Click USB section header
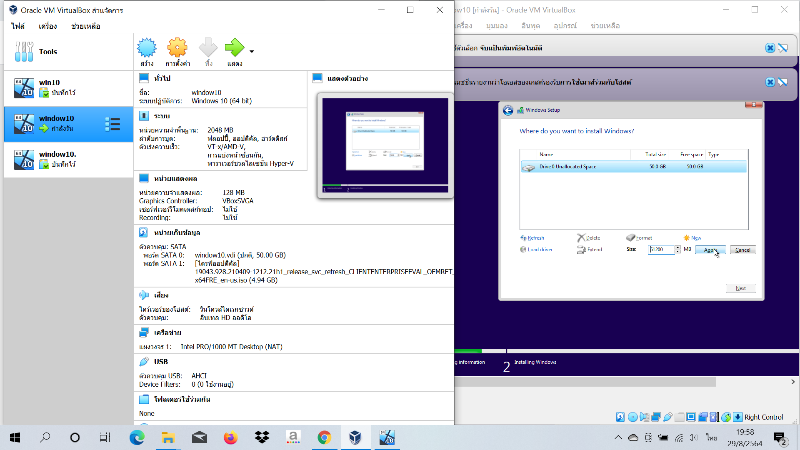The image size is (800, 450). pyautogui.click(x=161, y=362)
